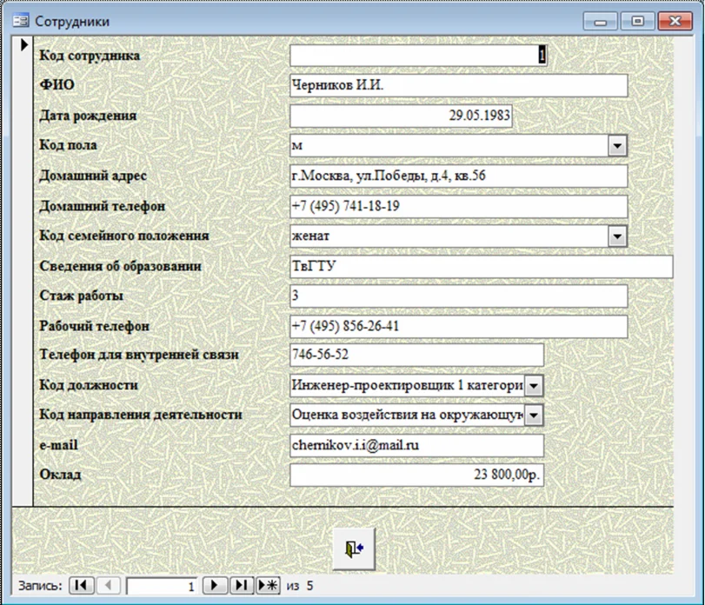Select the record selector arrow on the left
705x605 pixels.
click(x=24, y=46)
